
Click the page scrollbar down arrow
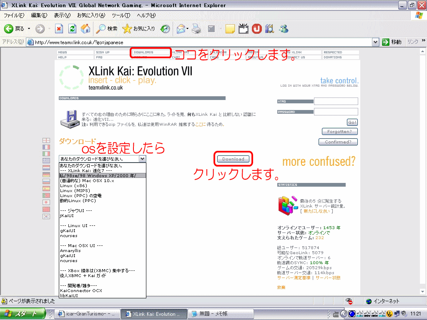pyautogui.click(x=423, y=291)
